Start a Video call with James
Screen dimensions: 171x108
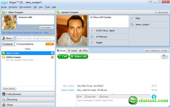[x=79, y=56]
